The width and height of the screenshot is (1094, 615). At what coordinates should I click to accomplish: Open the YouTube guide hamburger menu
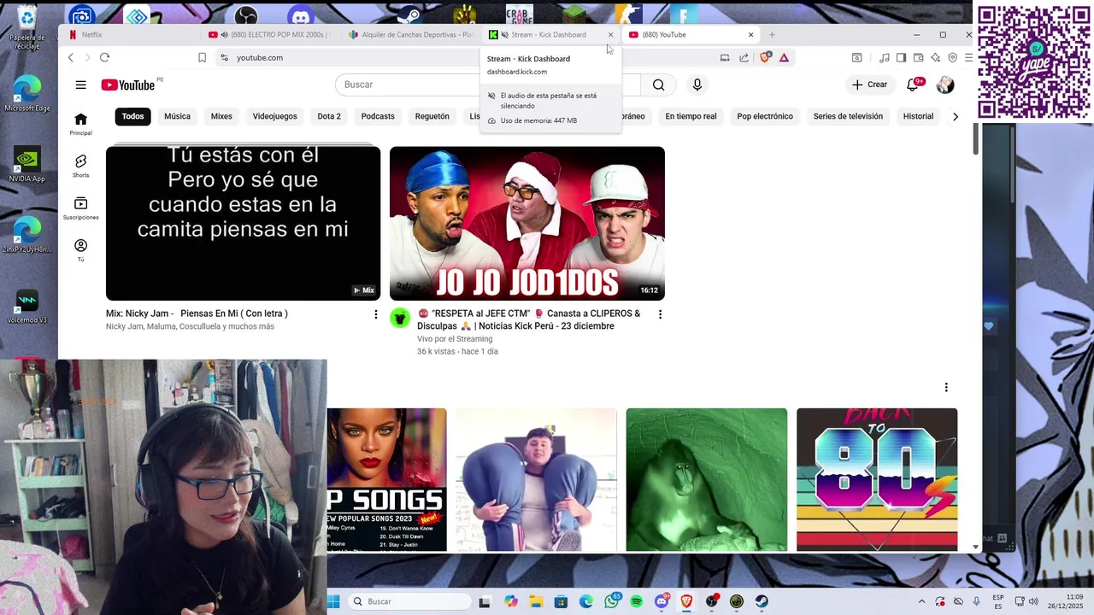80,85
